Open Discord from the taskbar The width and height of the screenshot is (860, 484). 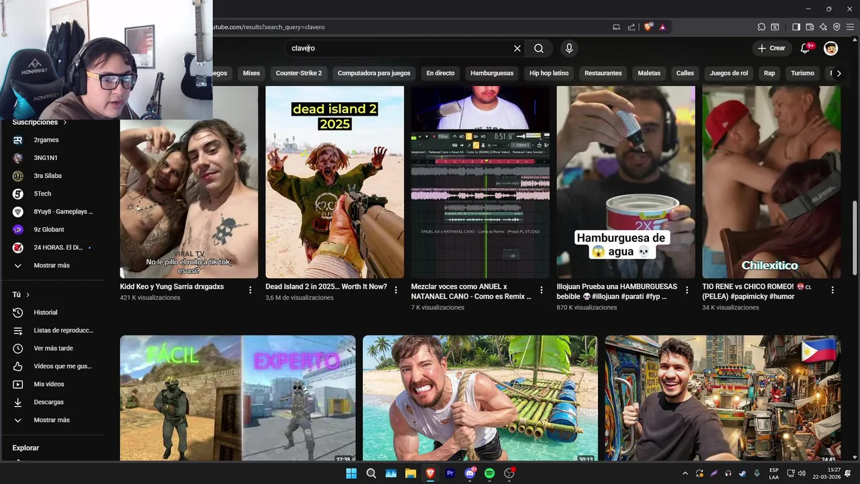(470, 473)
